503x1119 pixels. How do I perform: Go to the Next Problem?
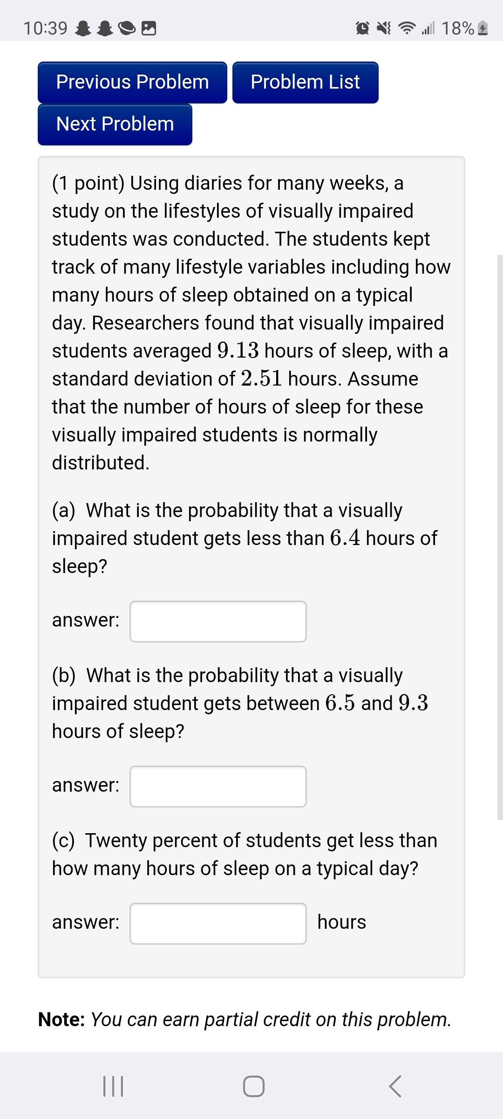(x=115, y=124)
